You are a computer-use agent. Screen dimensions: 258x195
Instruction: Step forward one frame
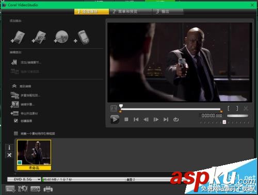coord(156,119)
